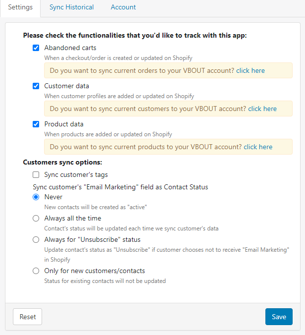Click here link to sync current orders
305x335 pixels.
point(250,71)
